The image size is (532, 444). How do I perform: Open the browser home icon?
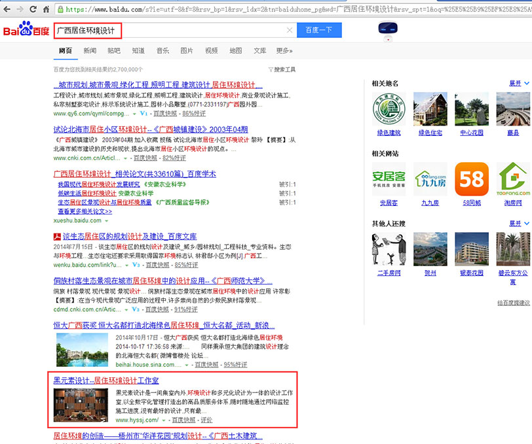point(46,9)
